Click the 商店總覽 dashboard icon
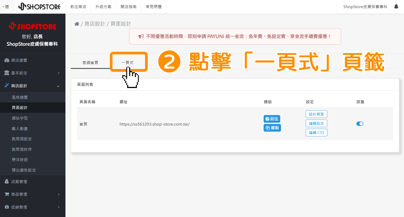The image size is (404, 217). pyautogui.click(x=7, y=60)
